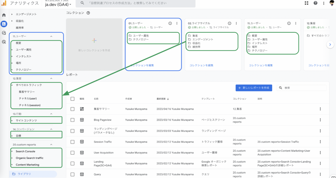This screenshot has height=178, width=336.
Task: Open 集客サマリー in the sidebar
Action: pyautogui.click(x=27, y=92)
